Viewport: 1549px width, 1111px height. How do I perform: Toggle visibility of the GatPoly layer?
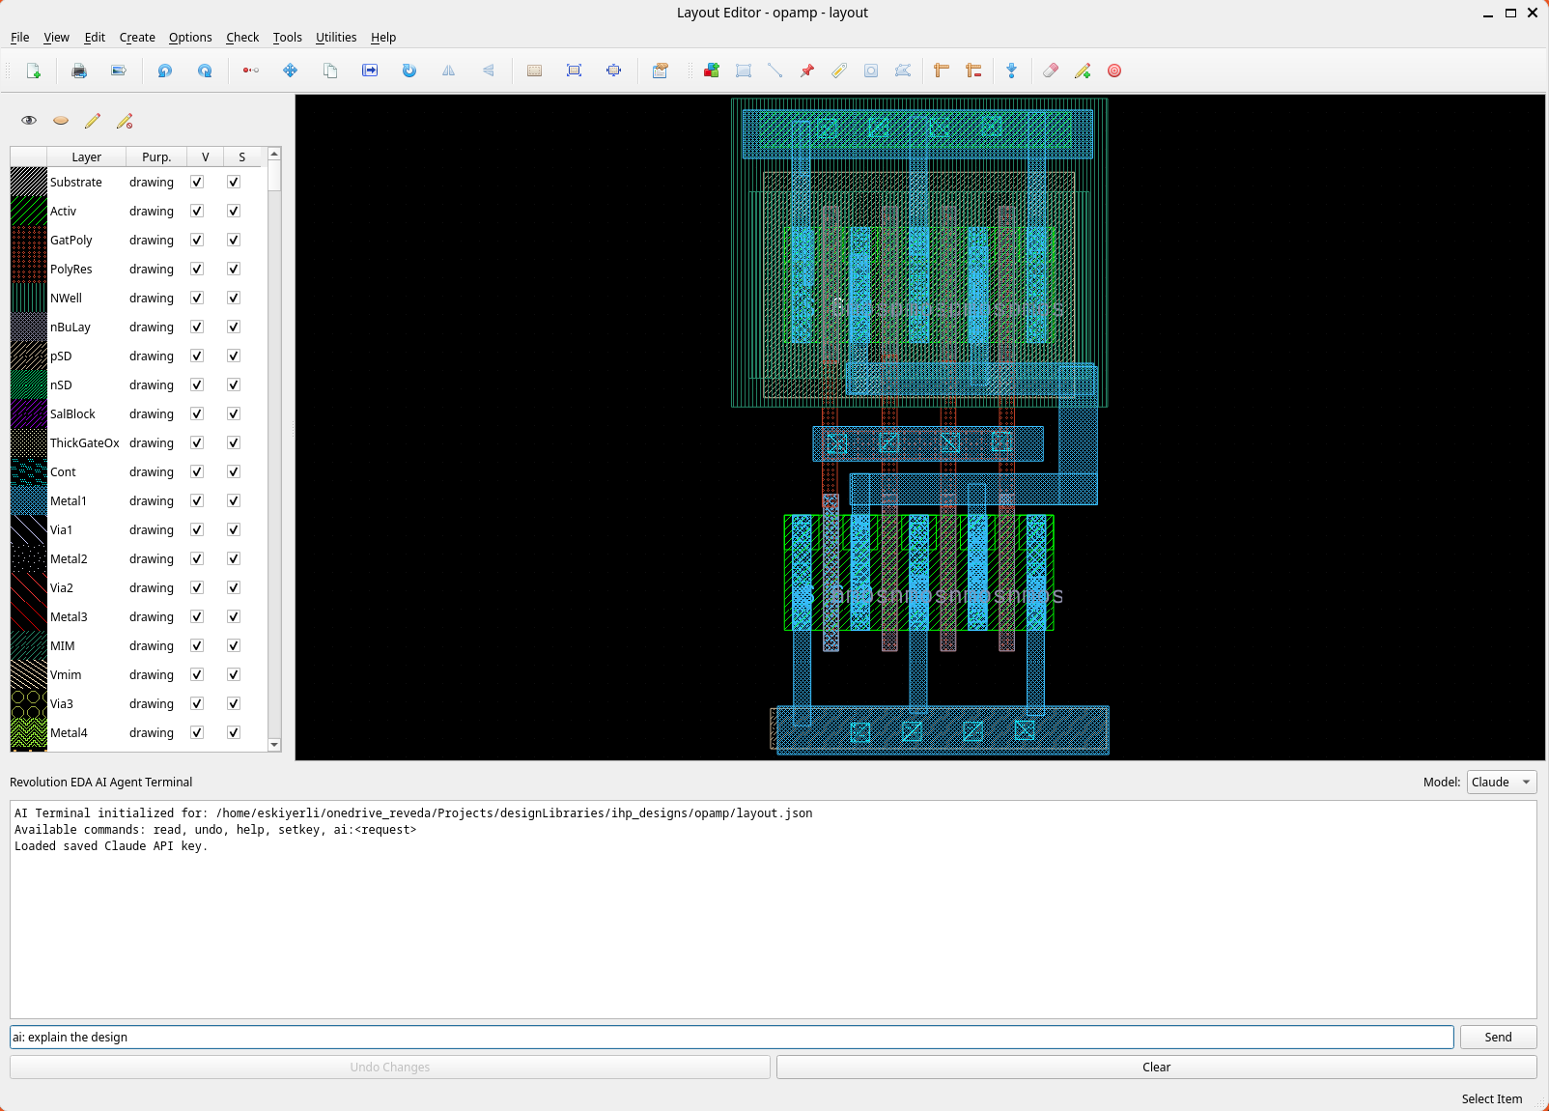tap(196, 240)
